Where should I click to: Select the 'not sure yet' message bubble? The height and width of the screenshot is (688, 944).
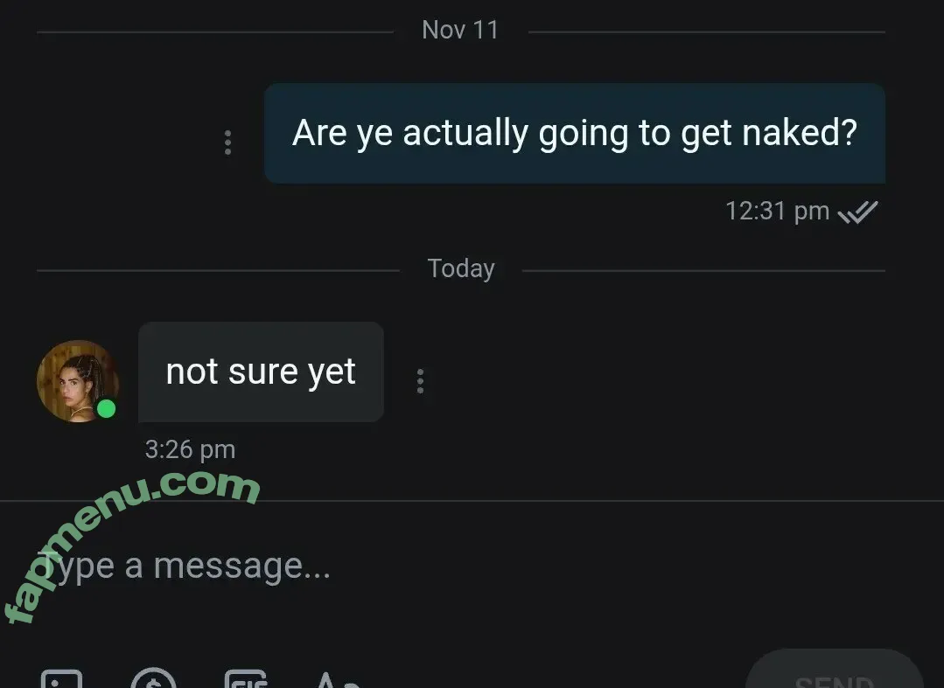coord(261,372)
